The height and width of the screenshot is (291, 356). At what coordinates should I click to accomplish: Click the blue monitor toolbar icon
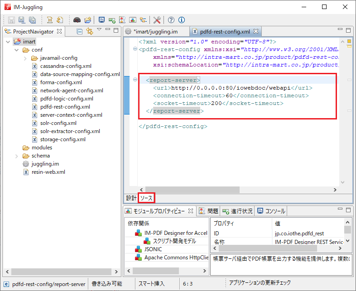click(x=101, y=20)
